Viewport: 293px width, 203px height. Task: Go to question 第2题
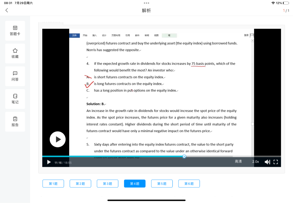80,184
